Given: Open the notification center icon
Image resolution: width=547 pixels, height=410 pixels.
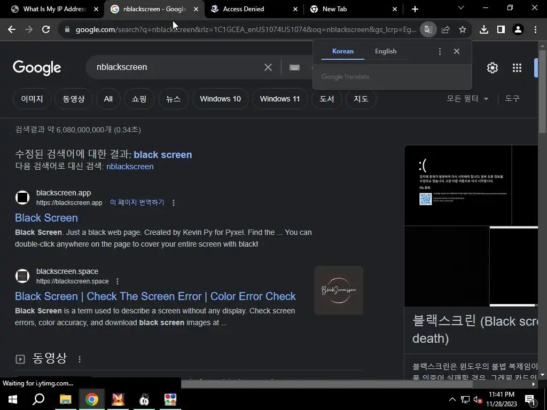Looking at the screenshot, I should (x=530, y=399).
